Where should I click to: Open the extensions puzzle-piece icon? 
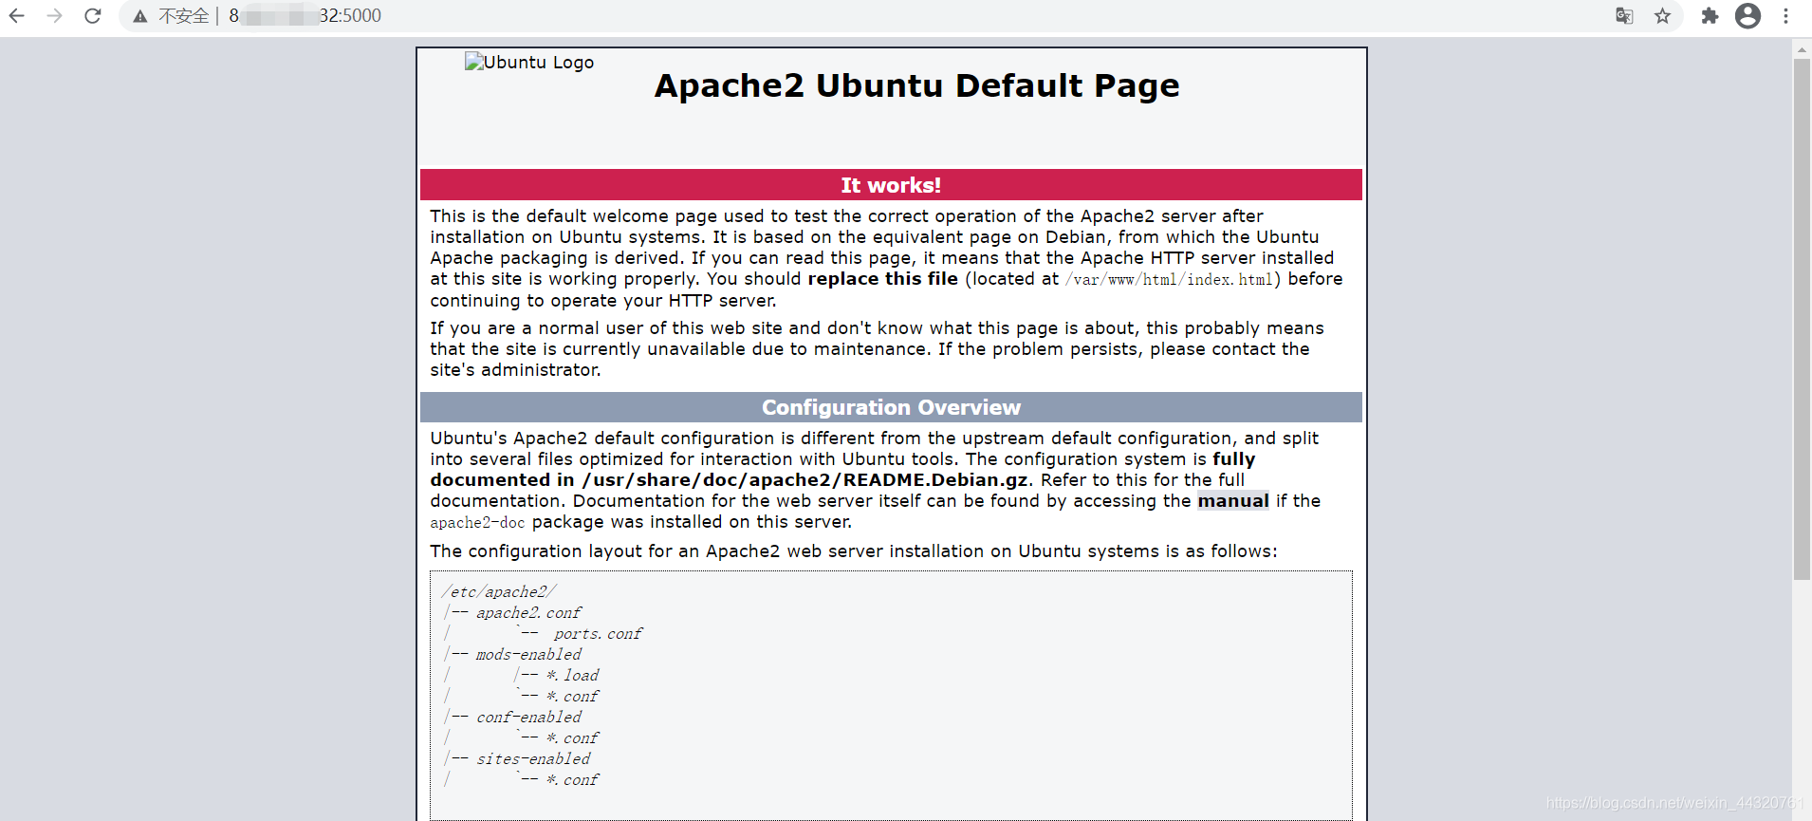point(1710,16)
